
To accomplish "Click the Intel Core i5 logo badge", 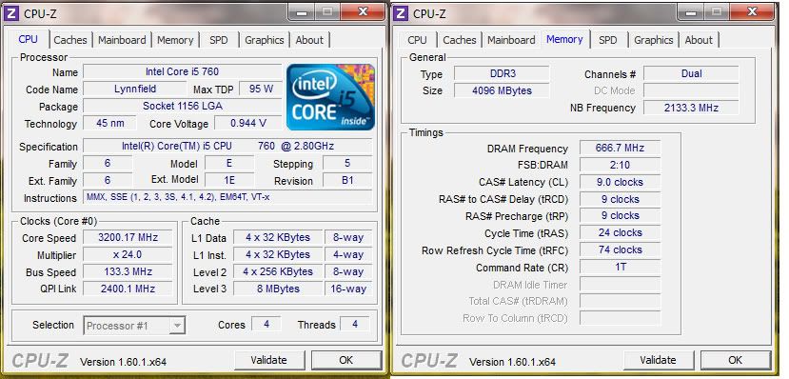I will (x=330, y=97).
